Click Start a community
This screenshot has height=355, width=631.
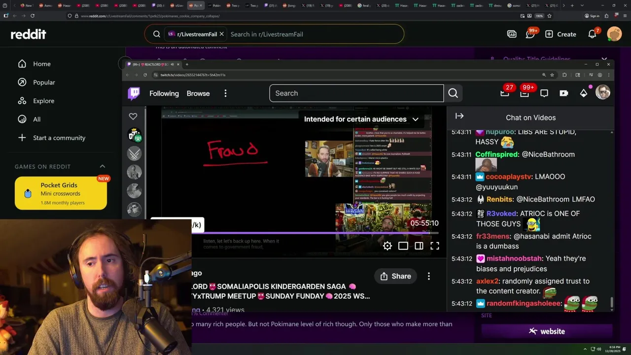(52, 138)
